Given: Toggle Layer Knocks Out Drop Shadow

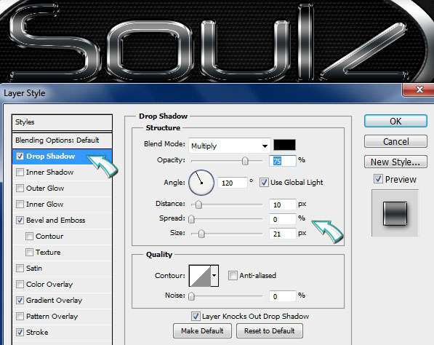Looking at the screenshot, I should click(x=196, y=316).
